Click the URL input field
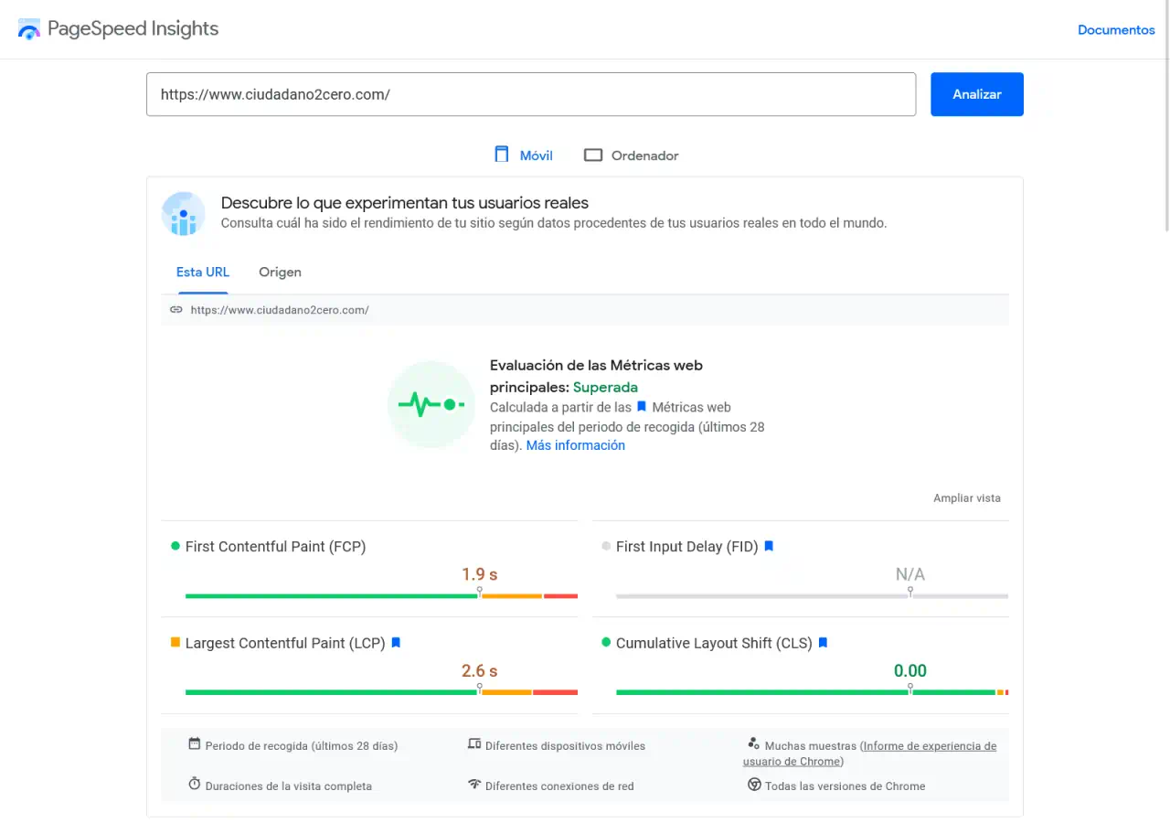Screen dimensions: 1170x823 point(531,94)
